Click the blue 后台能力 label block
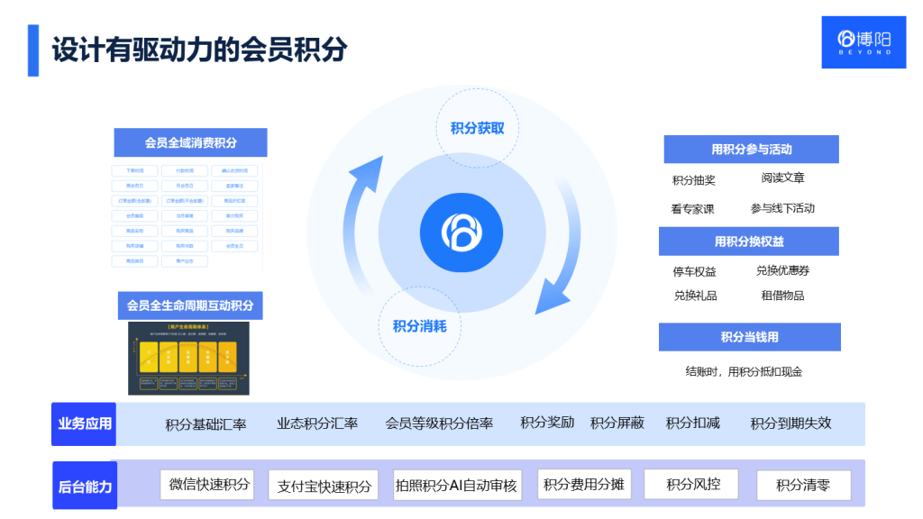 click(83, 485)
